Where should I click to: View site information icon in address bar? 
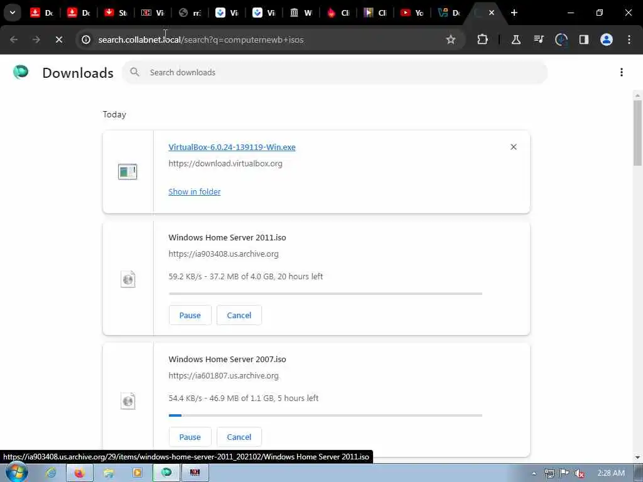pos(85,40)
